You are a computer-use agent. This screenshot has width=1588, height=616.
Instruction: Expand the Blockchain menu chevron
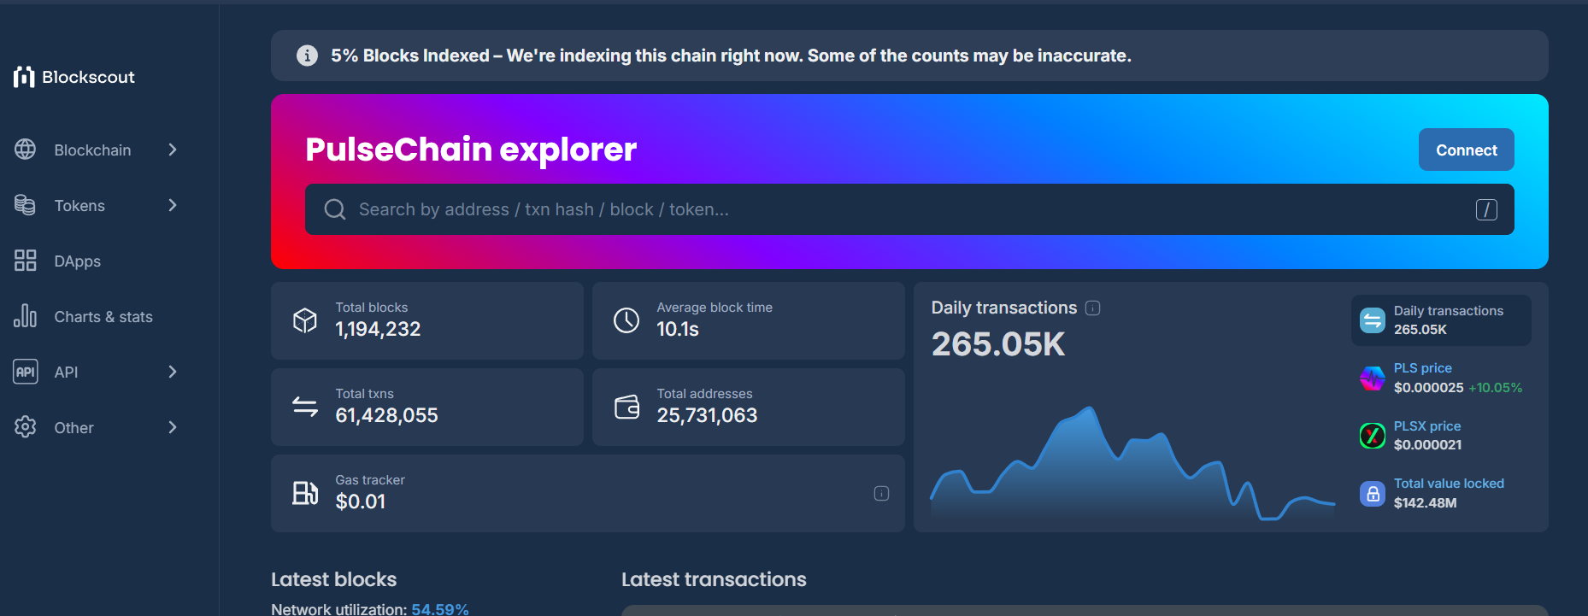tap(173, 150)
